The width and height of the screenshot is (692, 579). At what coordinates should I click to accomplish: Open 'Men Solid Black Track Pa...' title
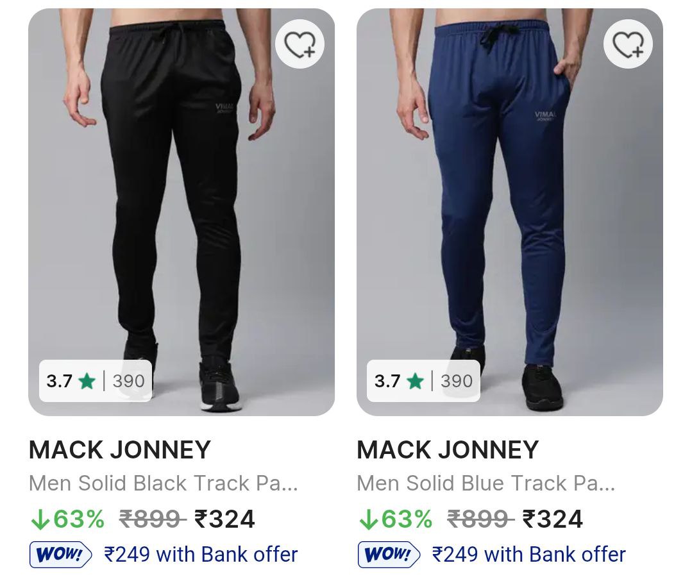point(164,483)
